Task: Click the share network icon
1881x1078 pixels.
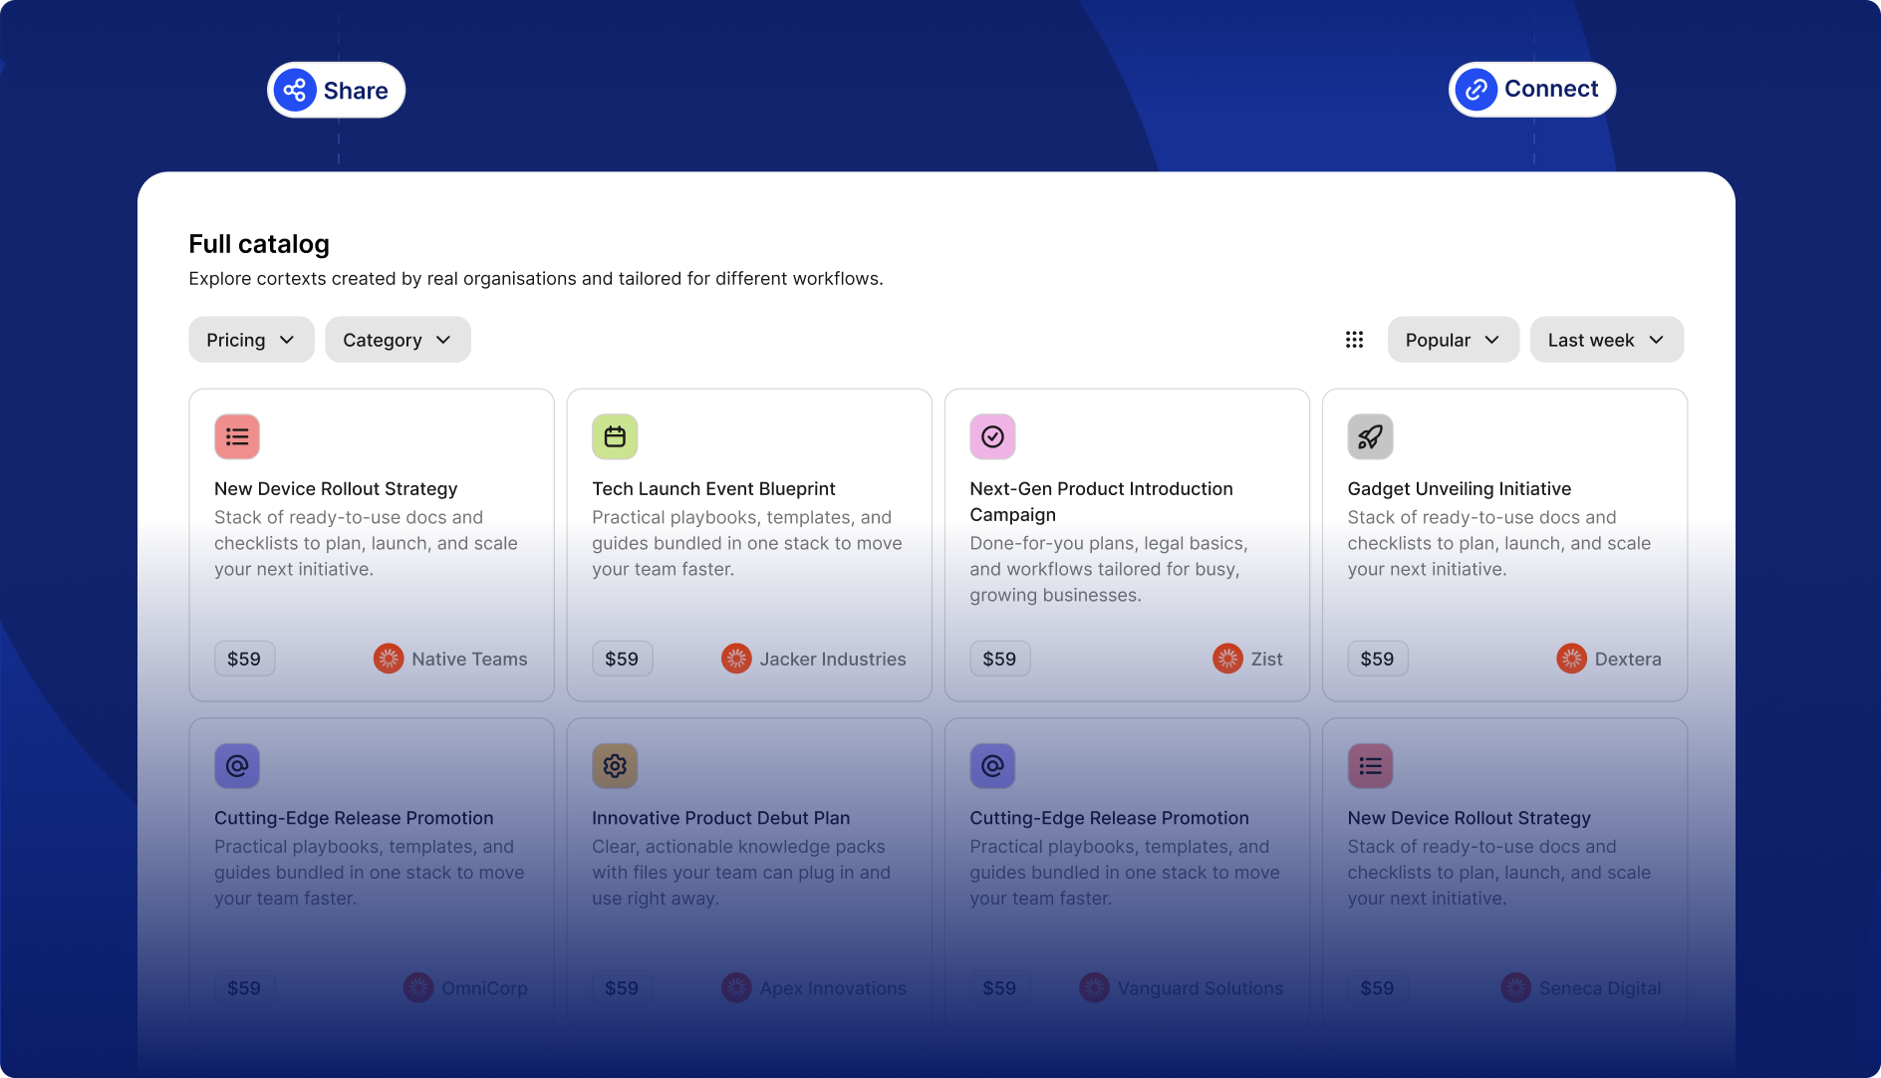Action: pos(295,91)
